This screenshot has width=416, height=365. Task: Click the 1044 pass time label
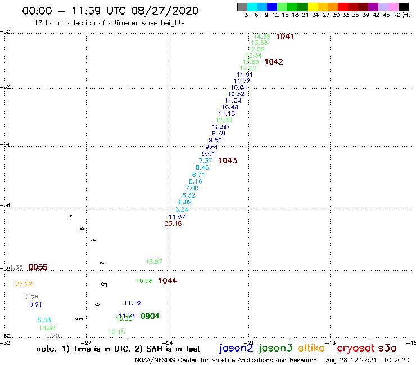point(168,281)
